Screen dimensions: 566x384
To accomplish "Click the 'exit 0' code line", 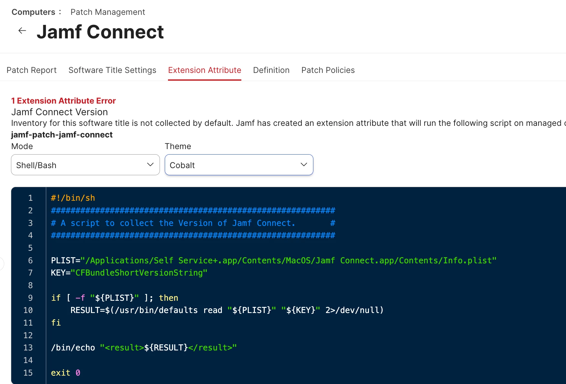I will 66,373.
